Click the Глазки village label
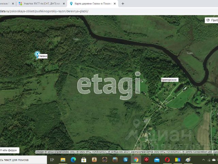 point(43,56)
